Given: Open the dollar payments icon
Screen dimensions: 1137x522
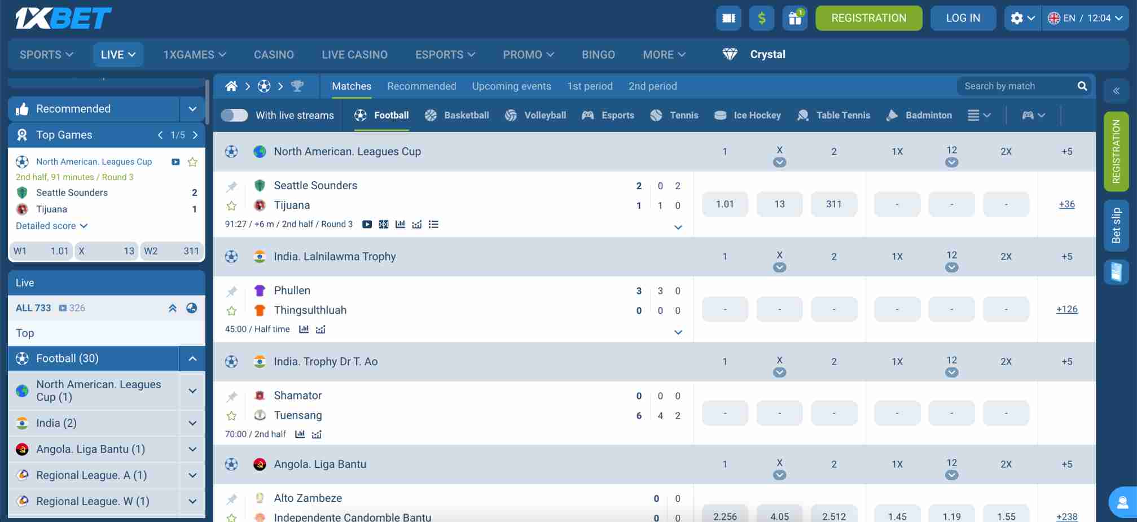Looking at the screenshot, I should coord(762,18).
